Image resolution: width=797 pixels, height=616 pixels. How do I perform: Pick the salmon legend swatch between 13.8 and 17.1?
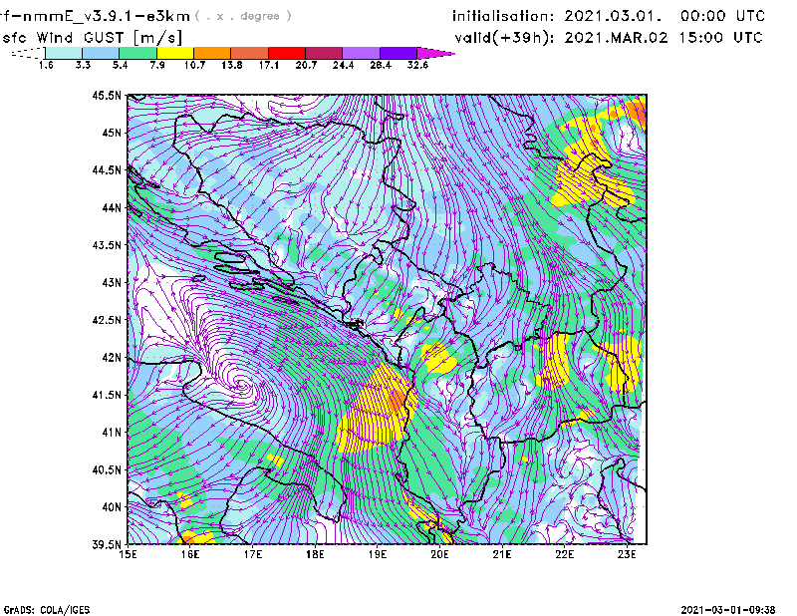(250, 53)
